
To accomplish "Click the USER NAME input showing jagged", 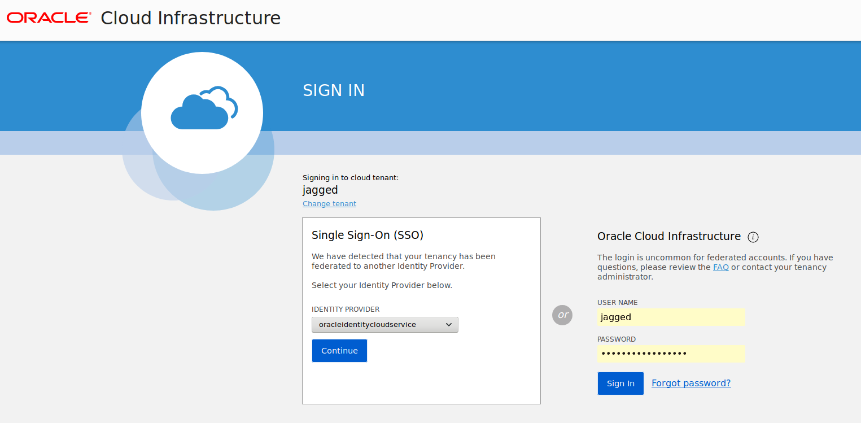I will [671, 317].
